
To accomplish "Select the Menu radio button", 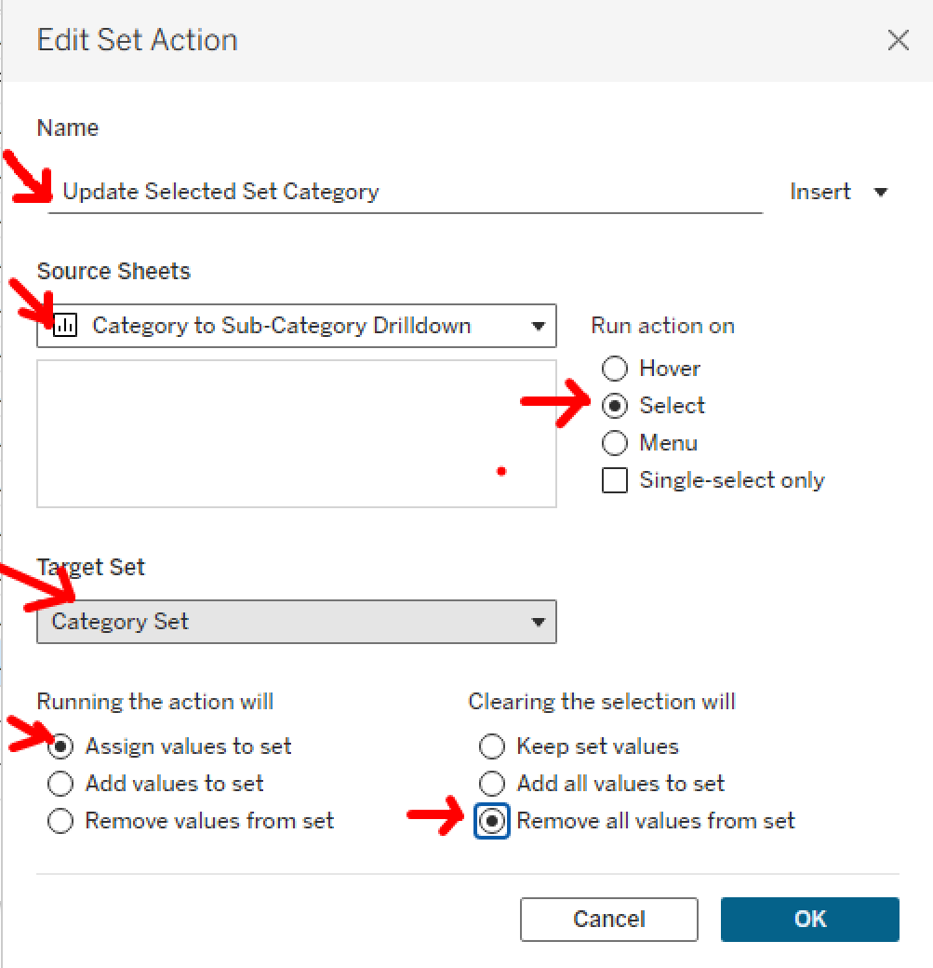I will pos(615,443).
